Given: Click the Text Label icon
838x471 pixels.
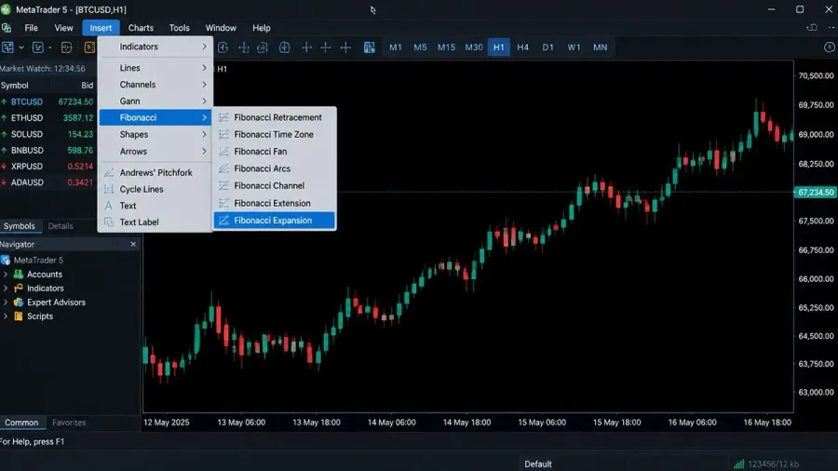Looking at the screenshot, I should pos(109,222).
